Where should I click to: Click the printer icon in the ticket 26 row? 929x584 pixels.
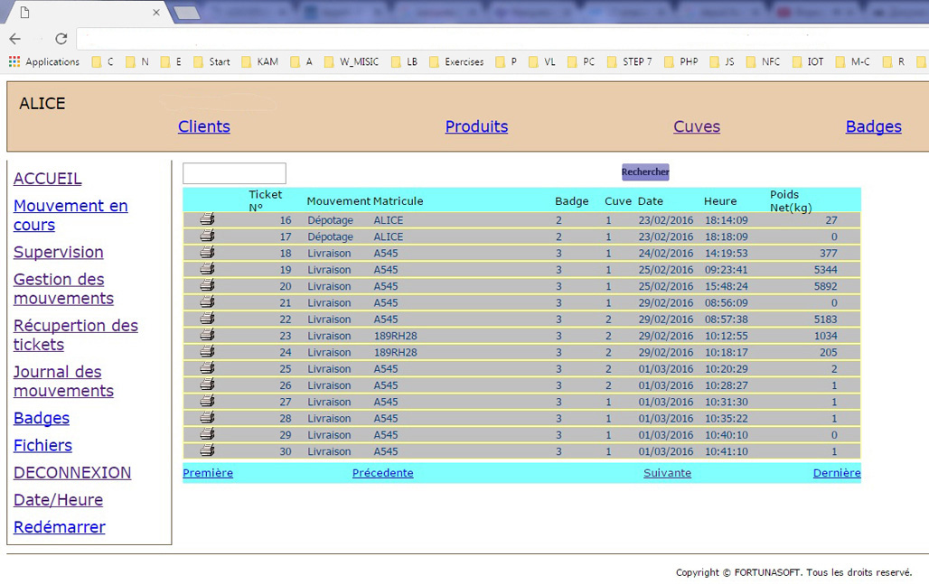(207, 385)
